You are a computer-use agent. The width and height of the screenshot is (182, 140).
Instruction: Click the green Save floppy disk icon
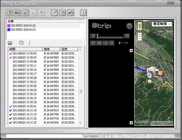click(x=9, y=12)
